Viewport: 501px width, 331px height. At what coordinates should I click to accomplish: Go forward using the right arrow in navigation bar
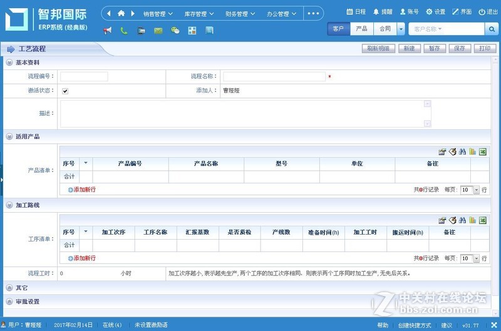pos(133,13)
